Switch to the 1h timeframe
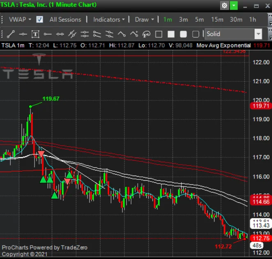This screenshot has width=272, height=259. (253, 20)
